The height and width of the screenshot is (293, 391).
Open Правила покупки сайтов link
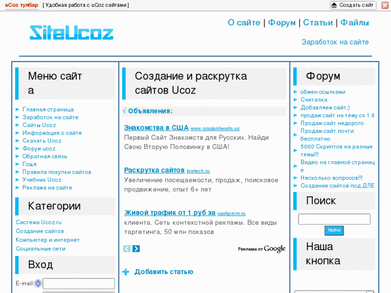click(x=57, y=172)
